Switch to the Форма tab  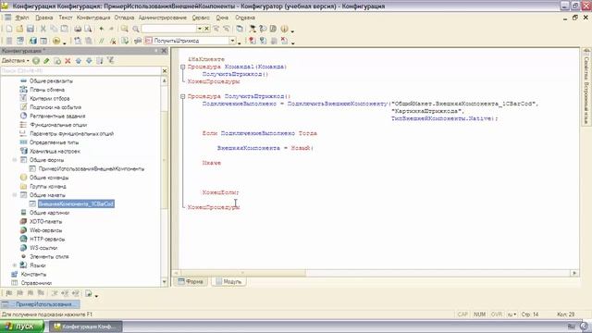coord(191,281)
